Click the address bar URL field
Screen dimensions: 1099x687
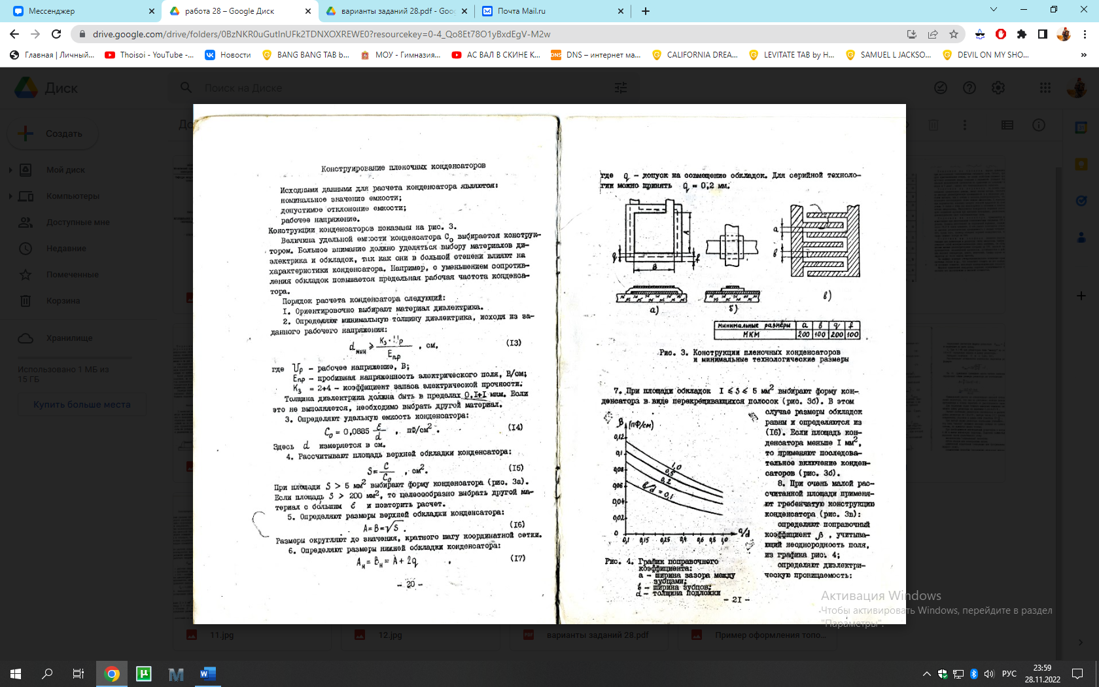[484, 34]
